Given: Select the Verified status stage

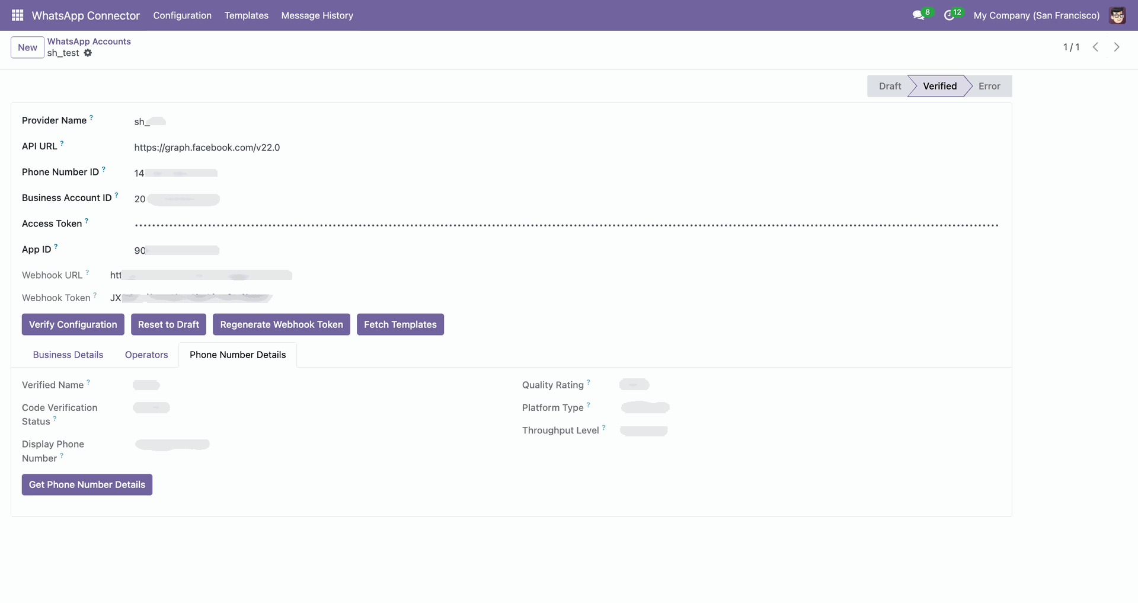Looking at the screenshot, I should point(939,86).
